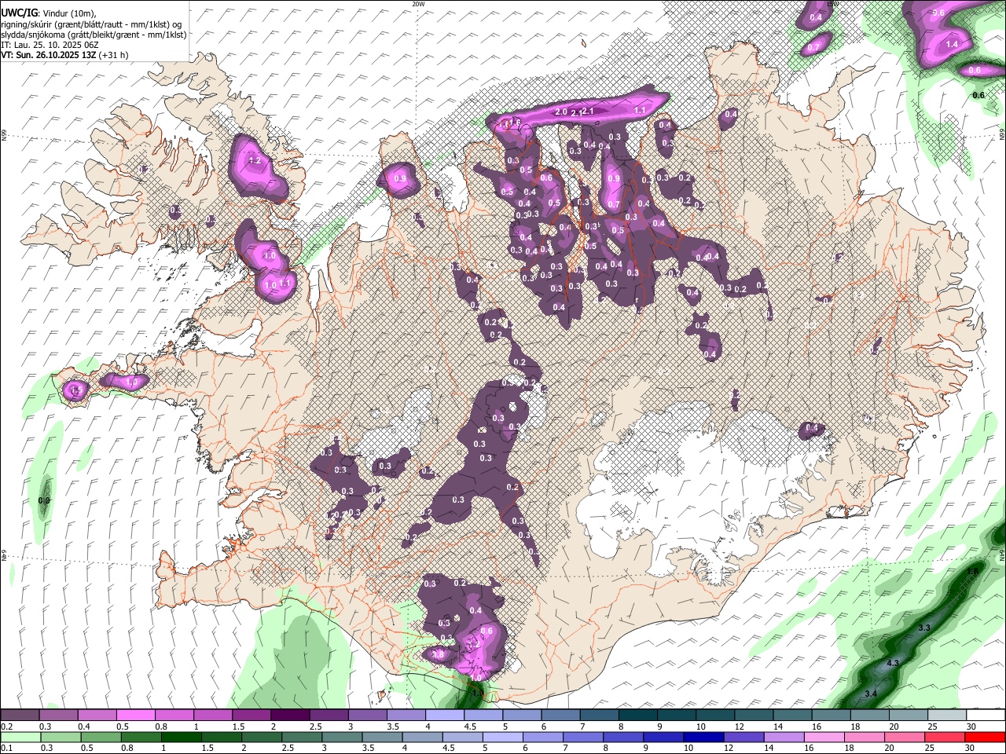Click the '9.6' precipitation value on the map
Image resolution: width=1006 pixels, height=754 pixels.
click(x=938, y=13)
